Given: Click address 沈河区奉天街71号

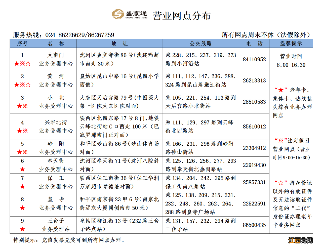Looking at the screenshot, I should (x=119, y=165).
